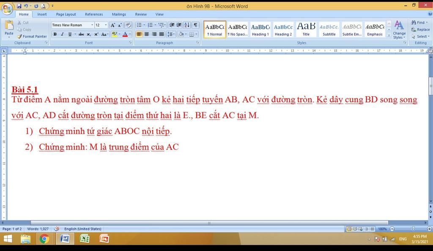
Task: Apply subscript formatting
Action: pos(89,34)
